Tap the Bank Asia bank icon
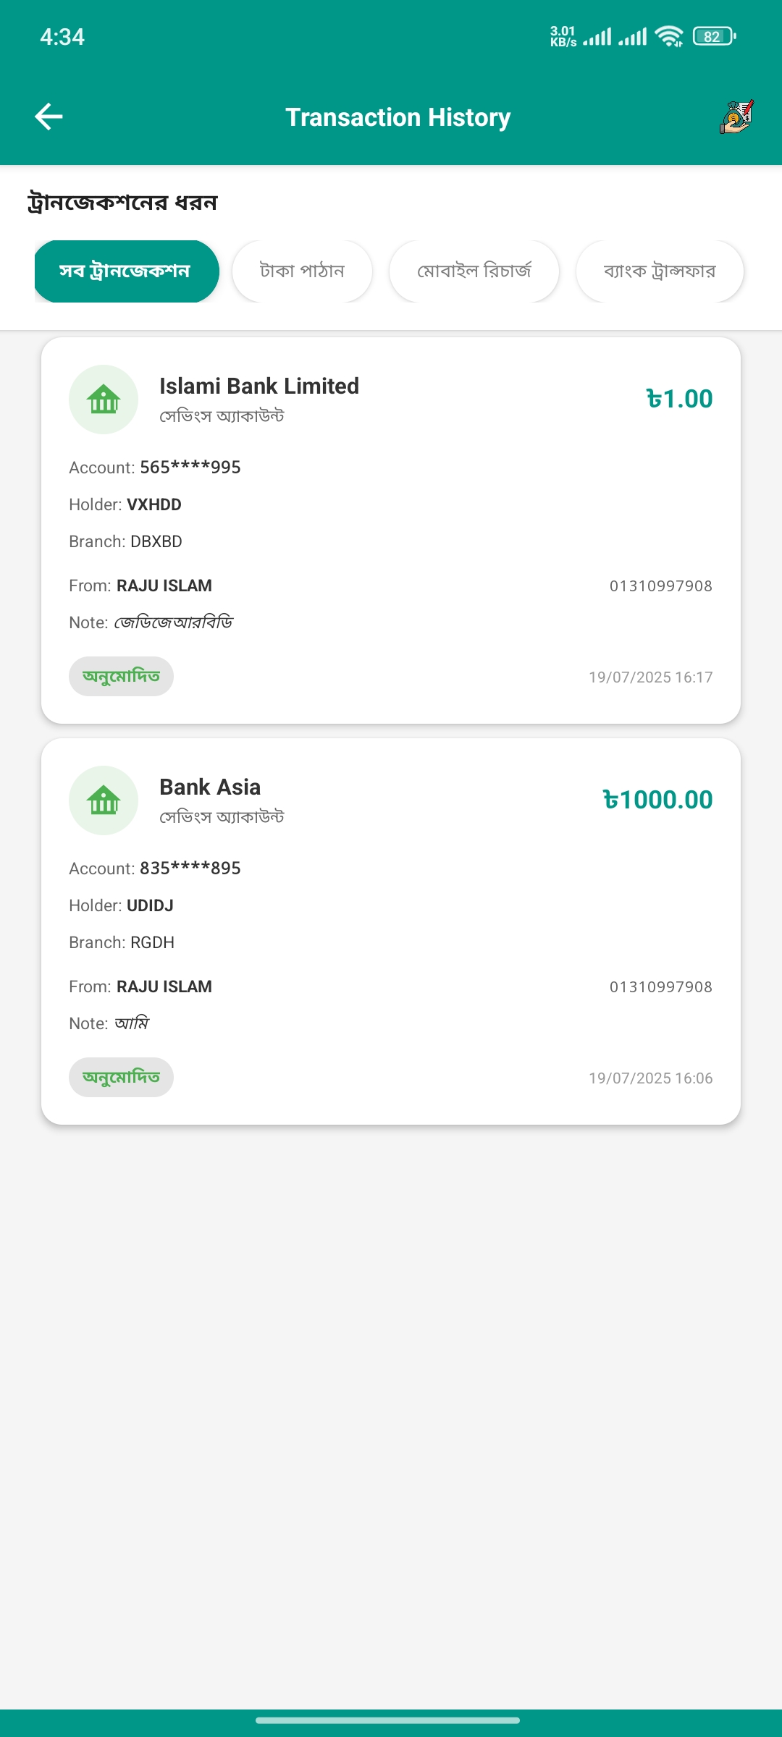 coord(104,800)
